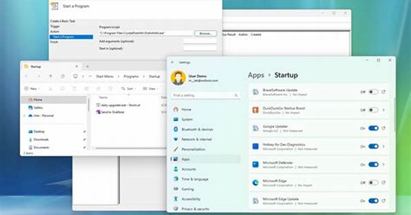Open Accounts in Settings sidebar
This screenshot has width=411, height=215.
pos(205,169)
